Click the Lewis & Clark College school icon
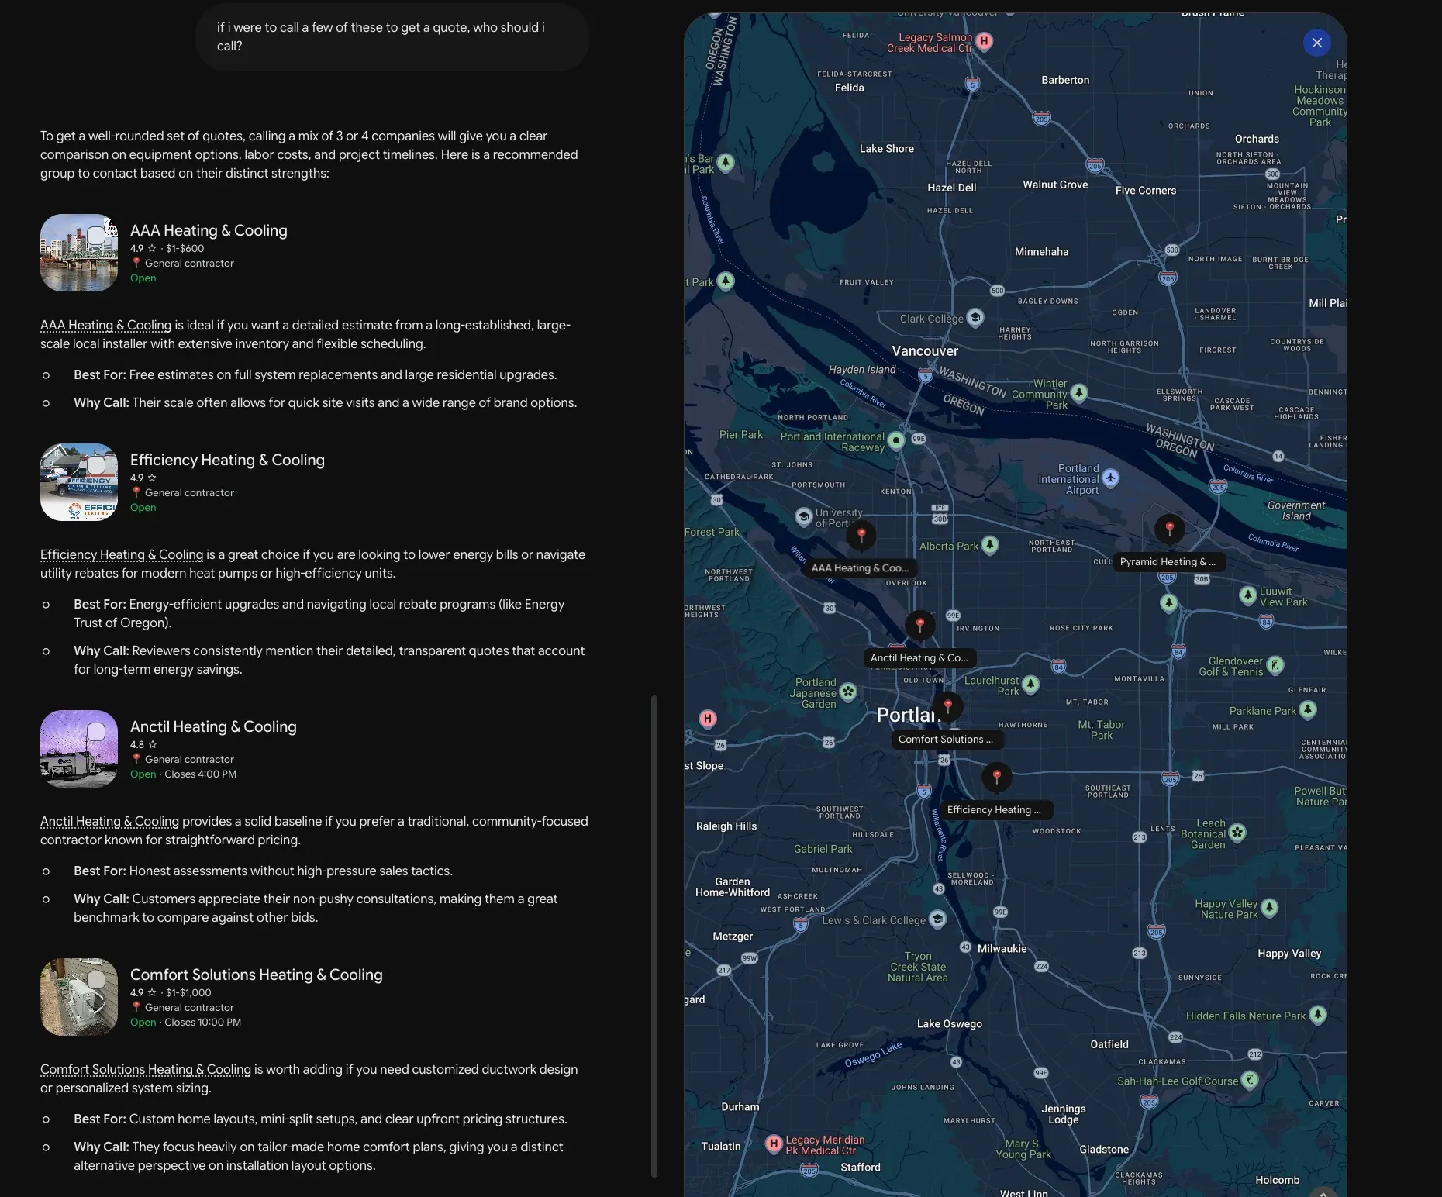1442x1197 pixels. click(x=937, y=919)
